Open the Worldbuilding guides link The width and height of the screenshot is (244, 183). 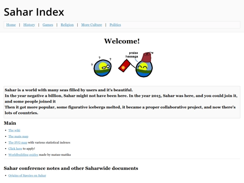[x=23, y=155]
